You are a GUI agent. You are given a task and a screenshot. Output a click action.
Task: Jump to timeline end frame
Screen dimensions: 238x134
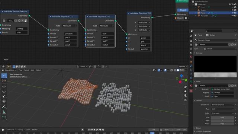coord(103,130)
